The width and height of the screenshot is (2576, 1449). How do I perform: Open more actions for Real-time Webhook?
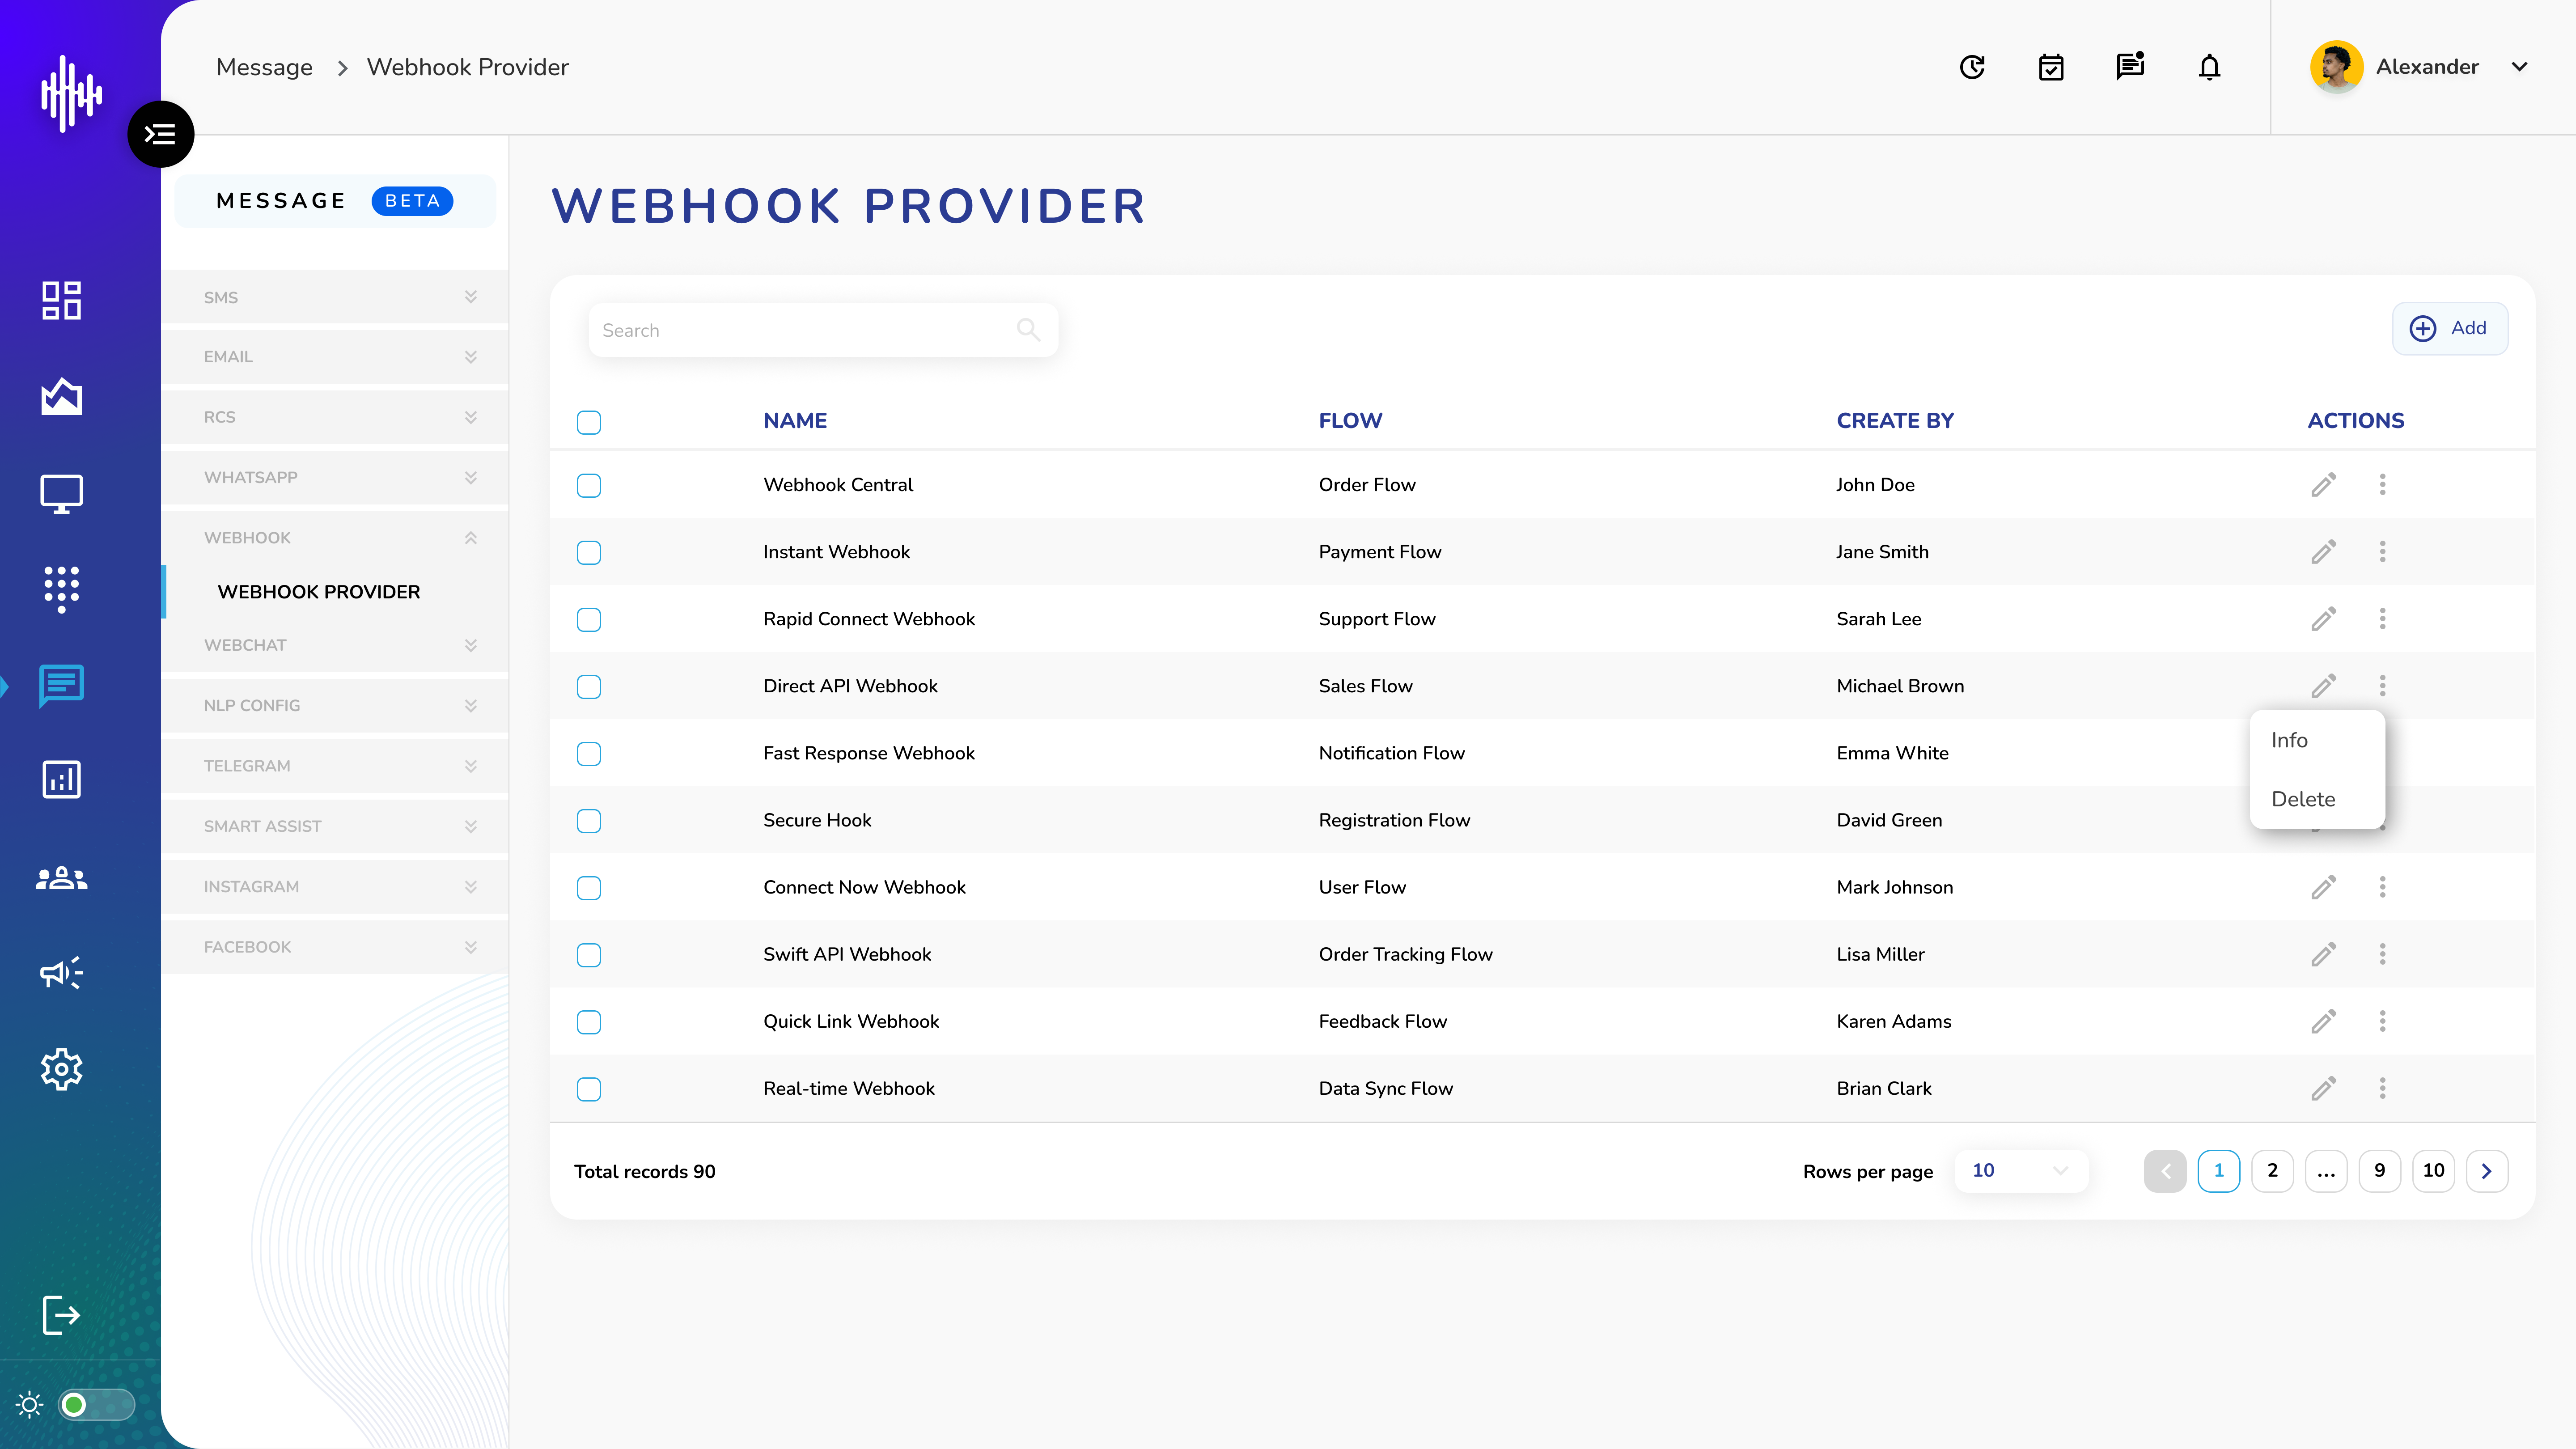[x=2382, y=1088]
